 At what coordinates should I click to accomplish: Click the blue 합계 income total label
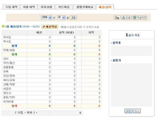point(14,46)
